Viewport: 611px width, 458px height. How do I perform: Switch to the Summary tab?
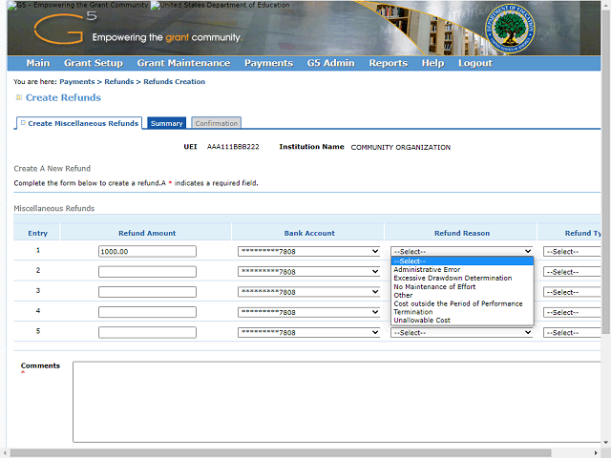pos(167,123)
